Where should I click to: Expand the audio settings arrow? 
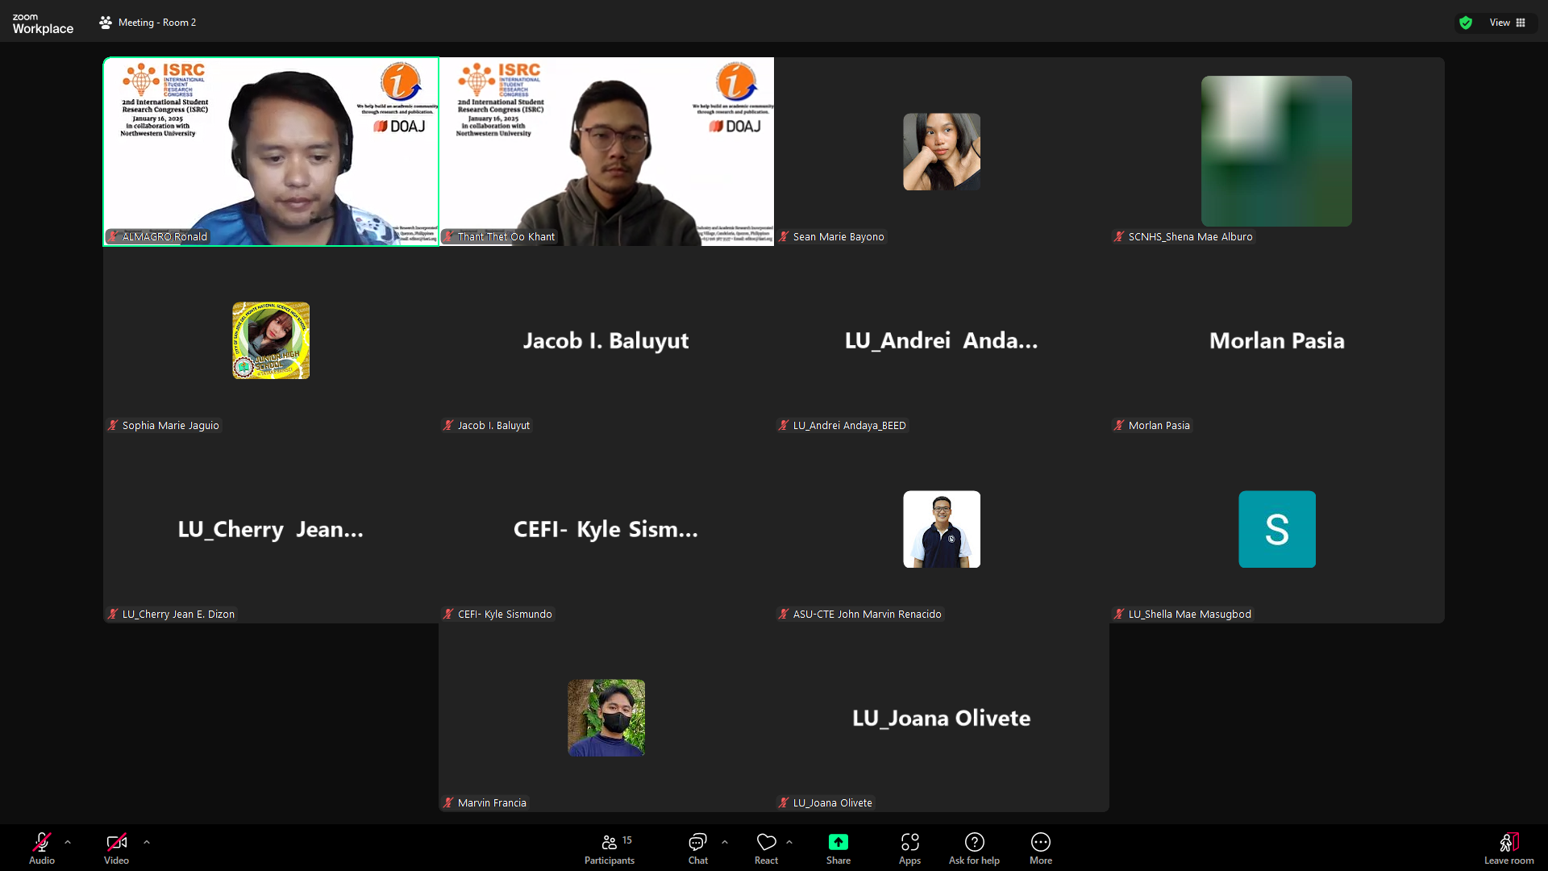68,842
